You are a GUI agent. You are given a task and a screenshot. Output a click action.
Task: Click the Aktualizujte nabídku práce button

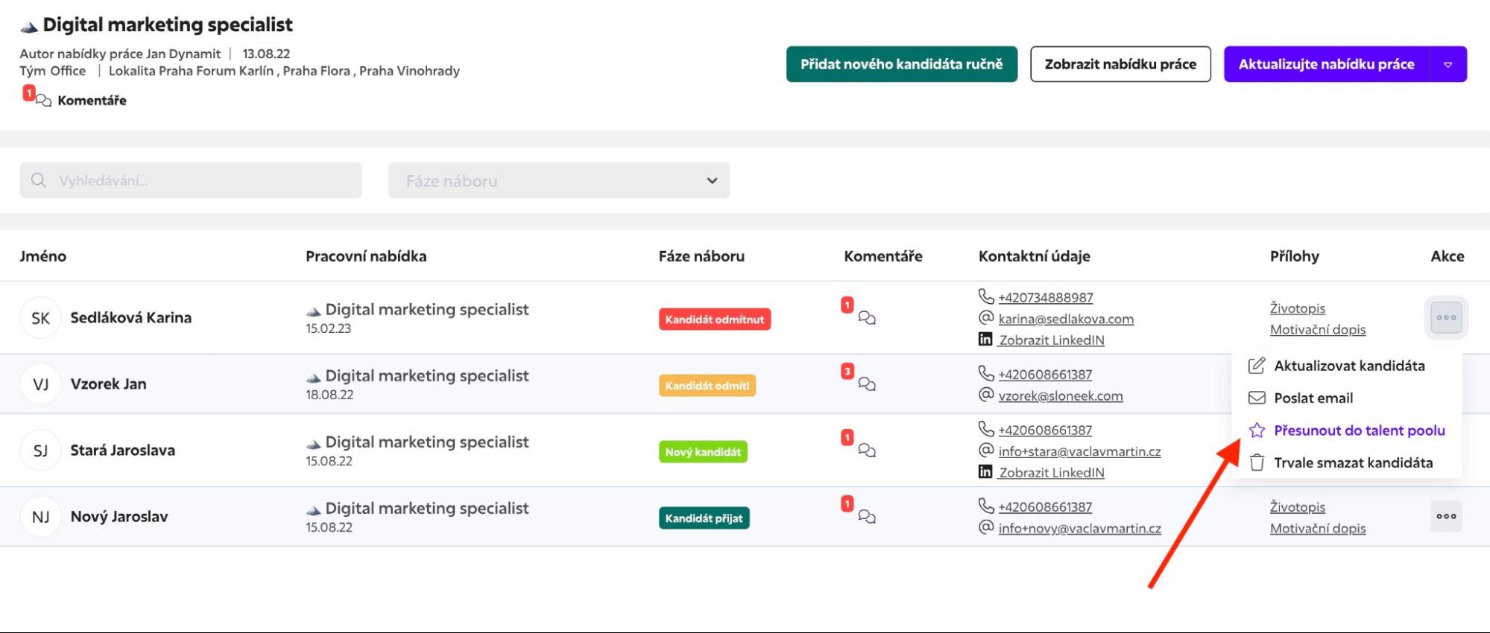click(1325, 65)
